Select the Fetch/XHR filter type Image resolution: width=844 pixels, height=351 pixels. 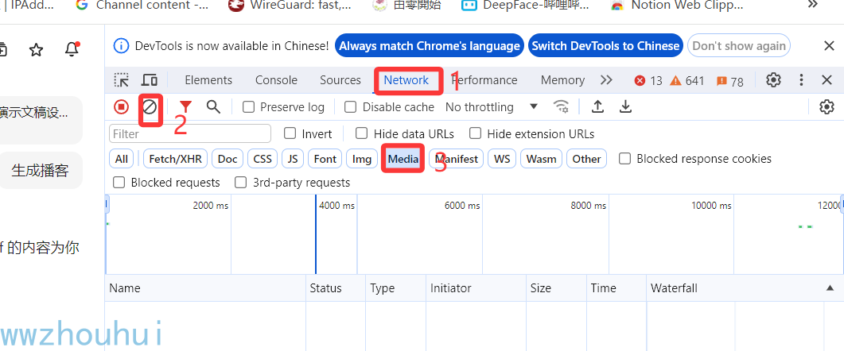[175, 159]
